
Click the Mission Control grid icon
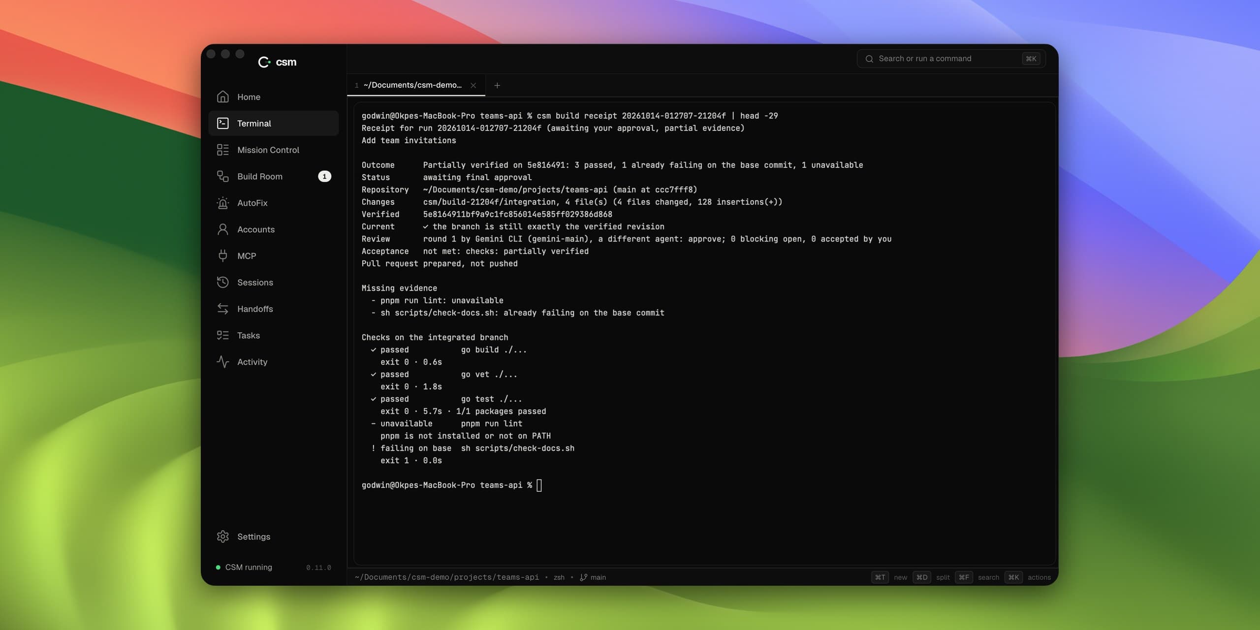point(222,150)
